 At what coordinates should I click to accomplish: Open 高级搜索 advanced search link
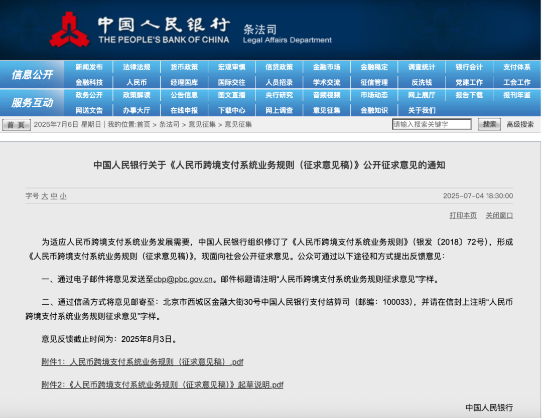(x=520, y=124)
